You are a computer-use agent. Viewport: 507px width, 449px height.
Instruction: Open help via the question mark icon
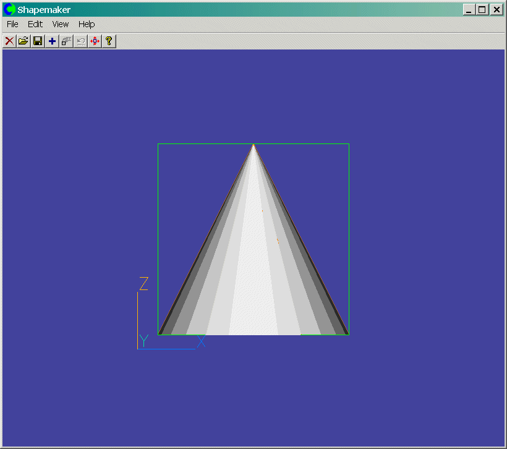point(108,41)
